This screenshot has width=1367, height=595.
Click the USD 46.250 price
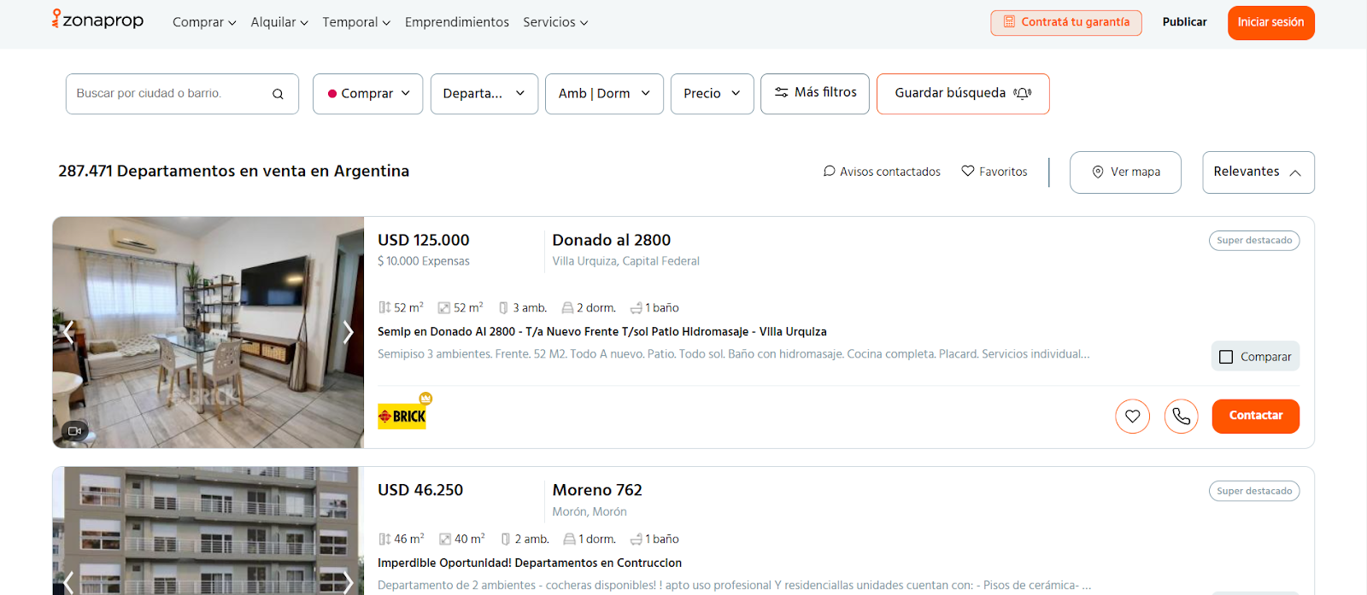coord(420,491)
